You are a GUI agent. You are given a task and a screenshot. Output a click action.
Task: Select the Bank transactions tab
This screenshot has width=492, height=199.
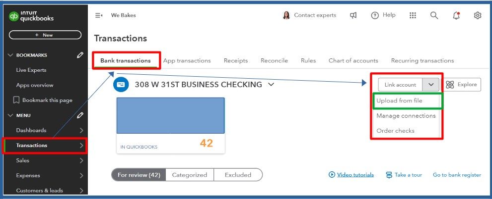[x=126, y=61]
